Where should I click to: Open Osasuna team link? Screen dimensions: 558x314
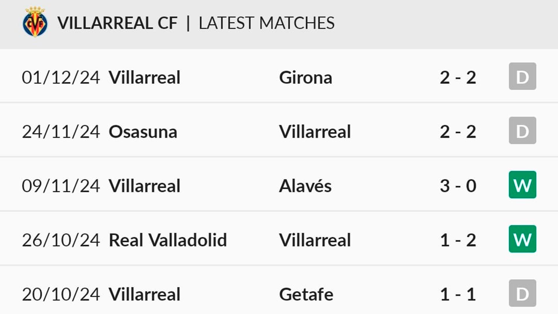(143, 132)
